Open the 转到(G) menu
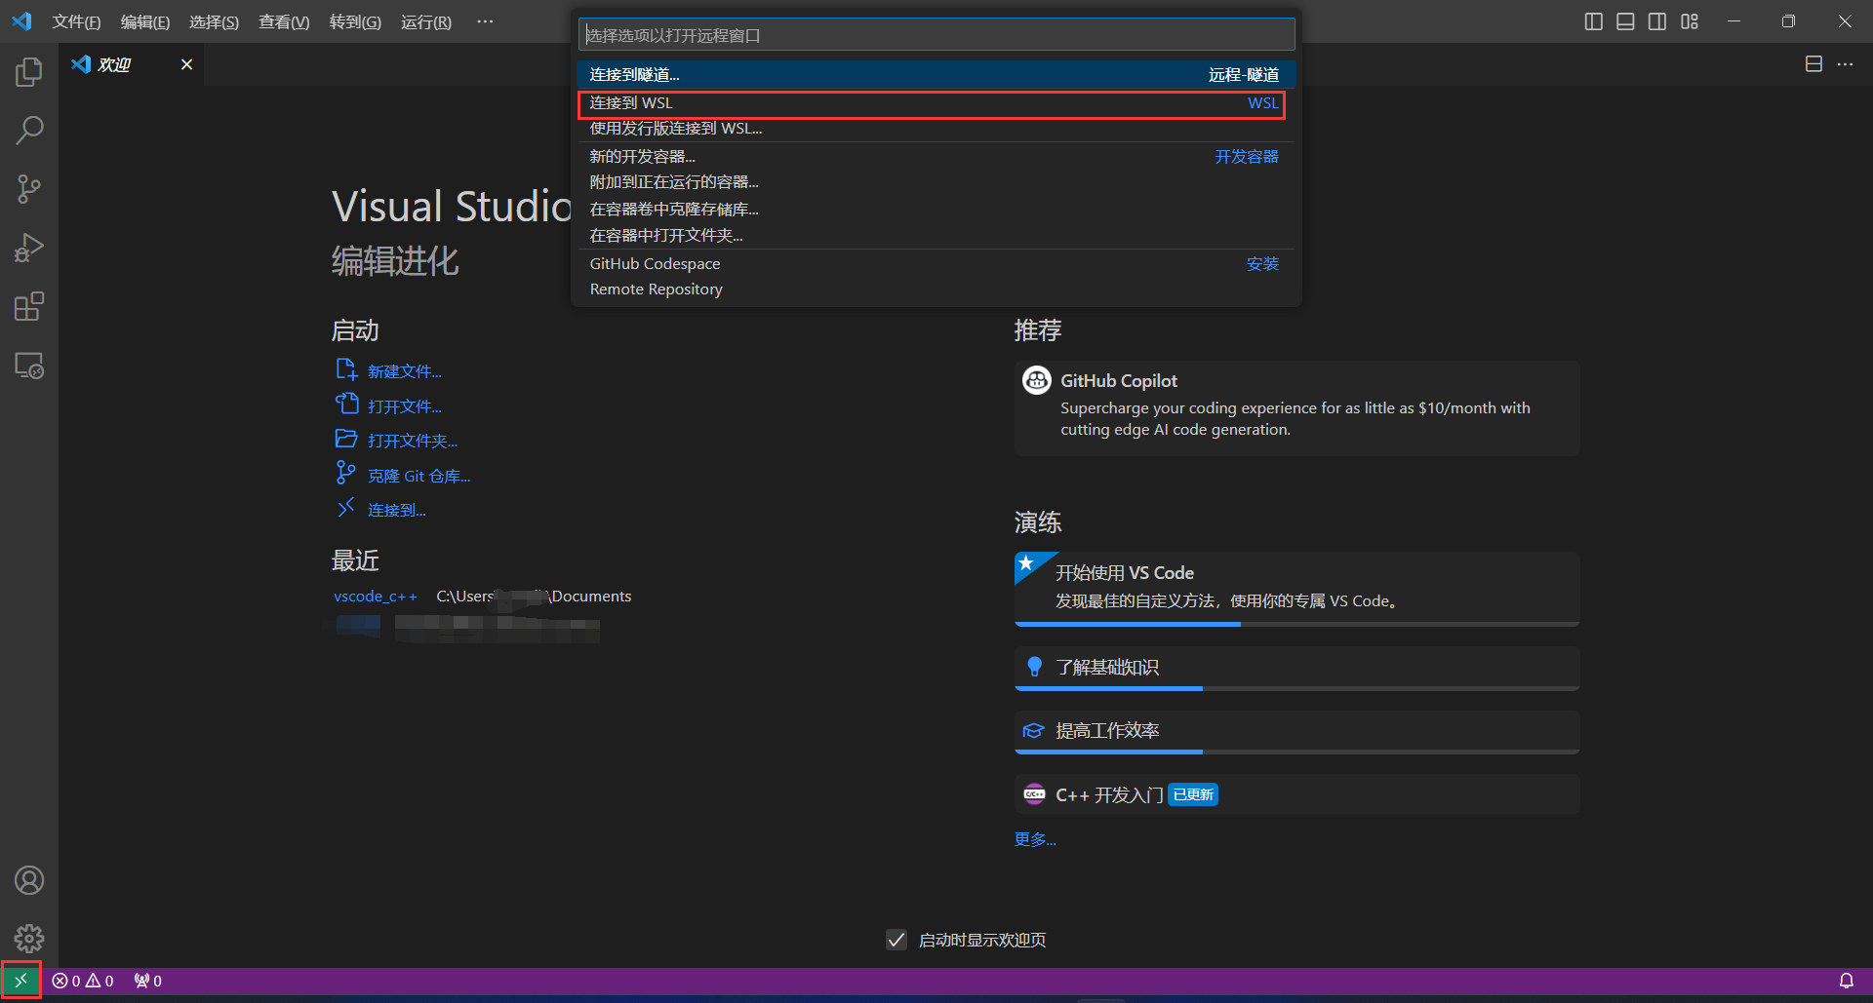 tap(355, 21)
